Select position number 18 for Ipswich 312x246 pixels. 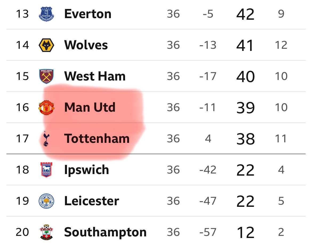22,170
